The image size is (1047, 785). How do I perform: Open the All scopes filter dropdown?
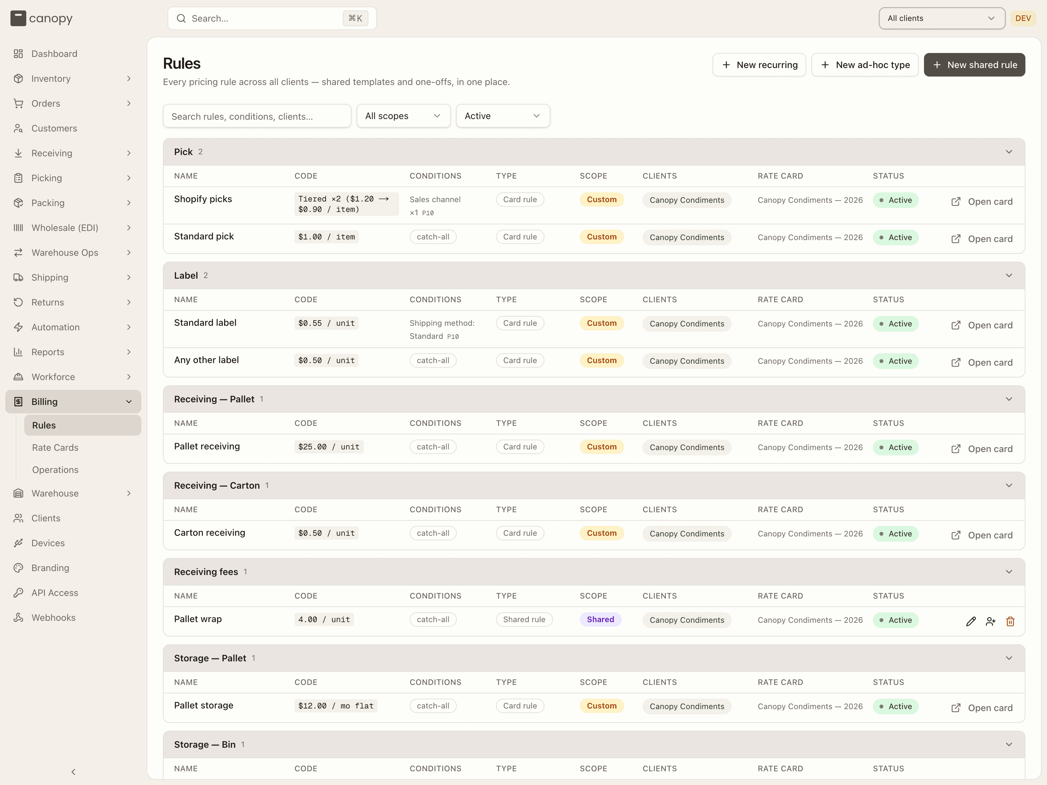pyautogui.click(x=403, y=116)
